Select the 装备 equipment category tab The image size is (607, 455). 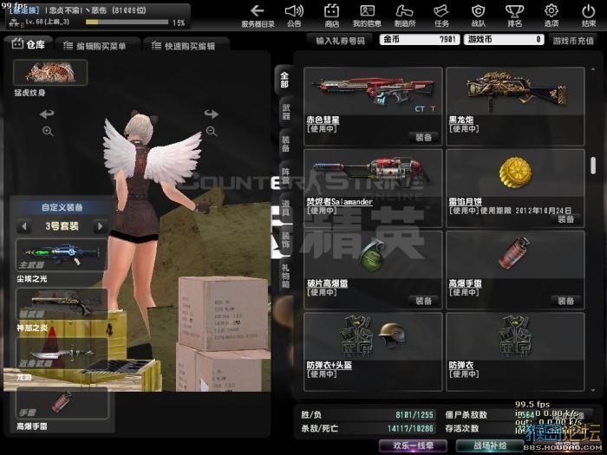(x=285, y=144)
